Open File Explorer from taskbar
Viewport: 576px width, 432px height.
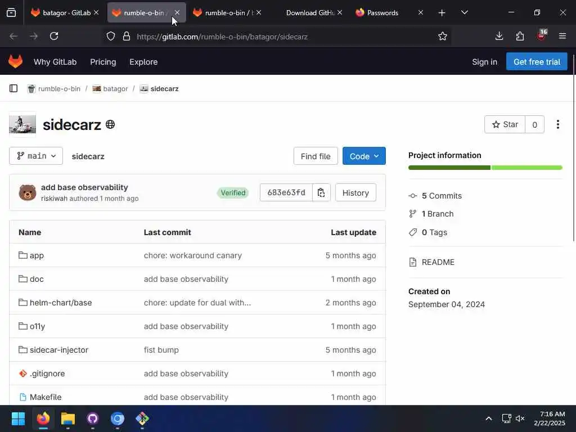(x=67, y=418)
